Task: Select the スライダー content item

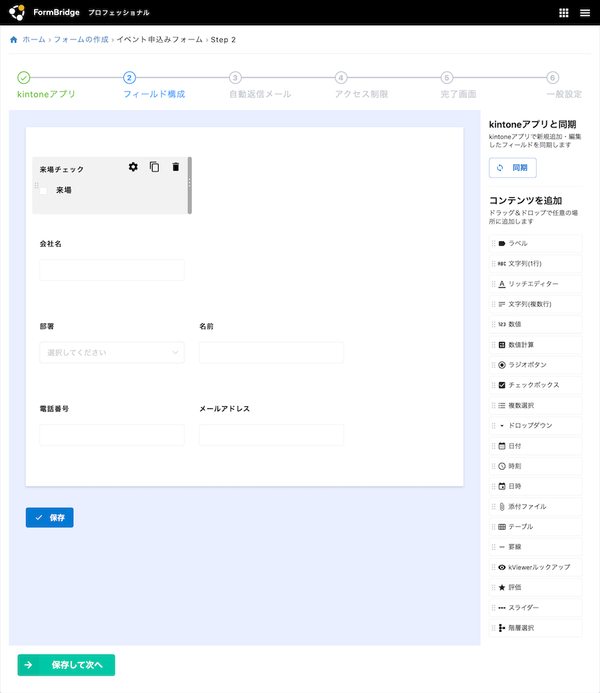Action: click(536, 608)
